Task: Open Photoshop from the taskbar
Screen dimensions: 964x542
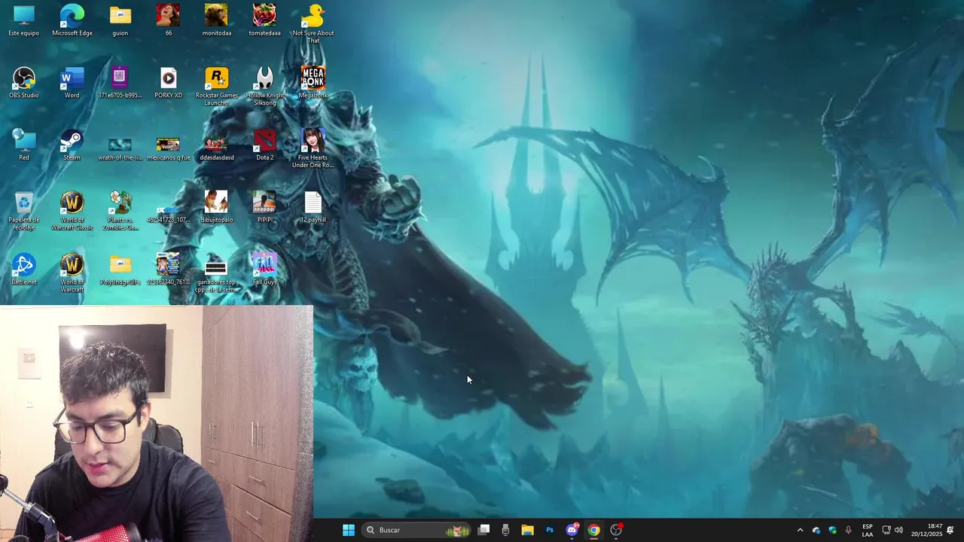Action: pyautogui.click(x=550, y=530)
